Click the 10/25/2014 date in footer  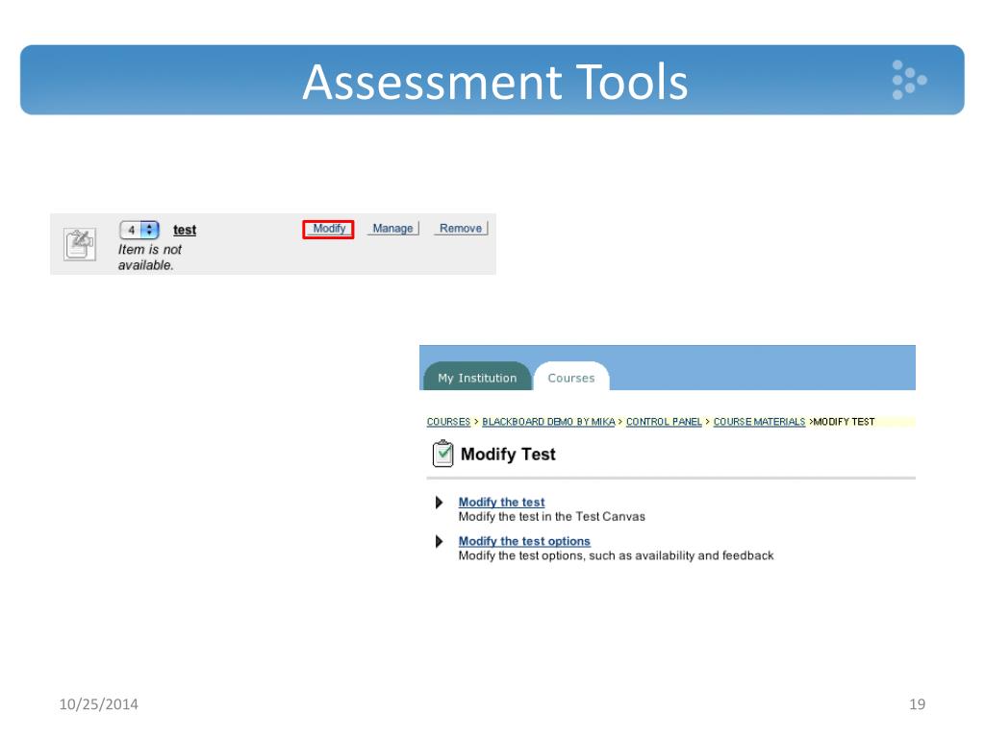click(x=99, y=704)
